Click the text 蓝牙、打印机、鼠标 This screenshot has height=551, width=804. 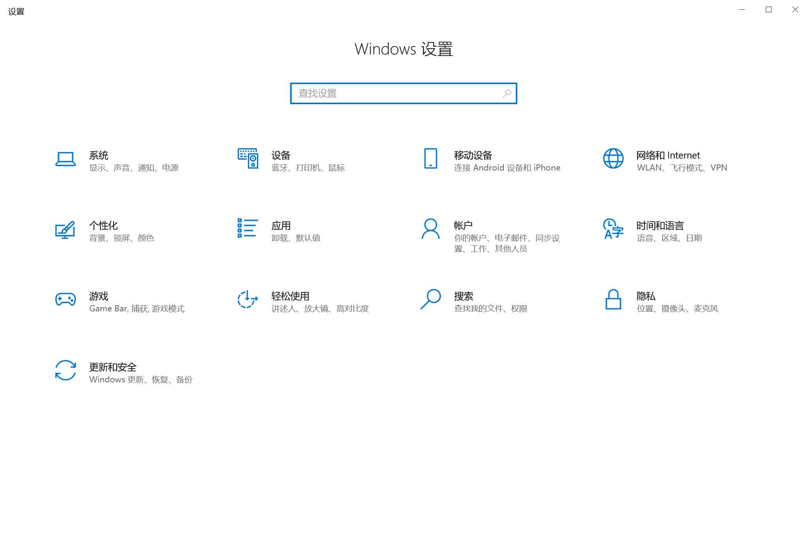pos(308,168)
